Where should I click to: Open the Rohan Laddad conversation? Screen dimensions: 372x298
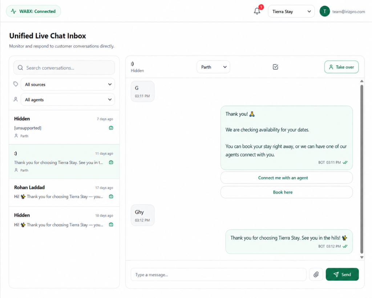tap(64, 192)
